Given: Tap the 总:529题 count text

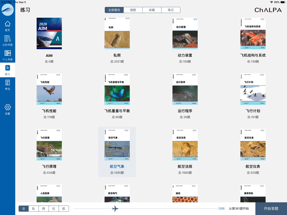Looking at the screenshot, I should click(253, 172).
